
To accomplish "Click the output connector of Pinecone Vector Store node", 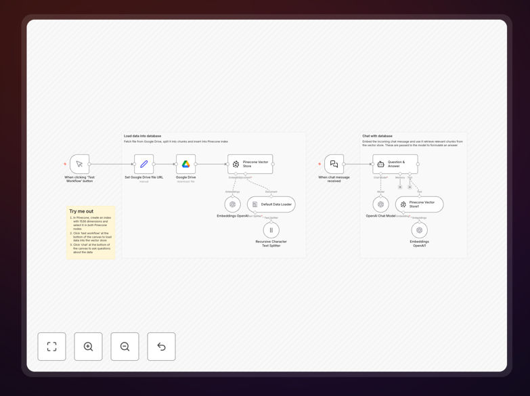I will tap(273, 164).
